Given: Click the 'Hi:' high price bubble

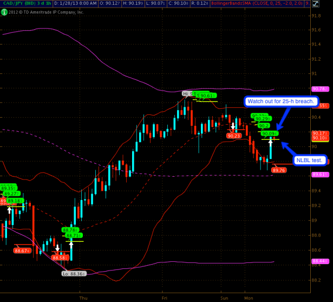Looking at the screenshot, I should [x=187, y=93].
